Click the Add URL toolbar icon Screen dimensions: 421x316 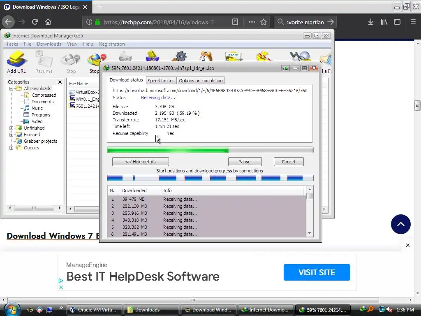point(16,62)
